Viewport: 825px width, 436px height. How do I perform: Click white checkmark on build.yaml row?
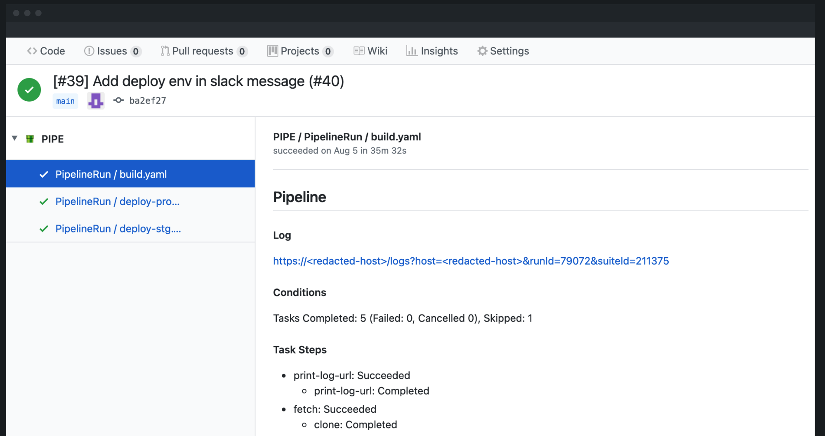coord(44,174)
